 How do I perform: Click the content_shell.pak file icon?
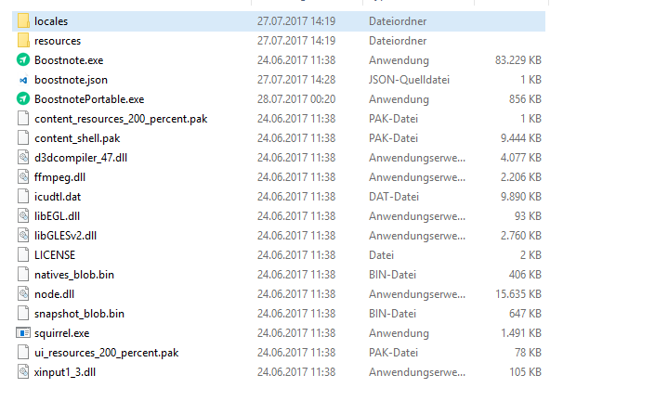(x=23, y=138)
